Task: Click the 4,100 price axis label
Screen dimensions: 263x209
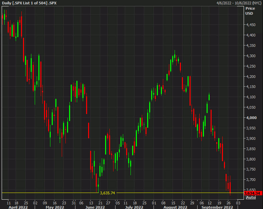Action: 251,97
